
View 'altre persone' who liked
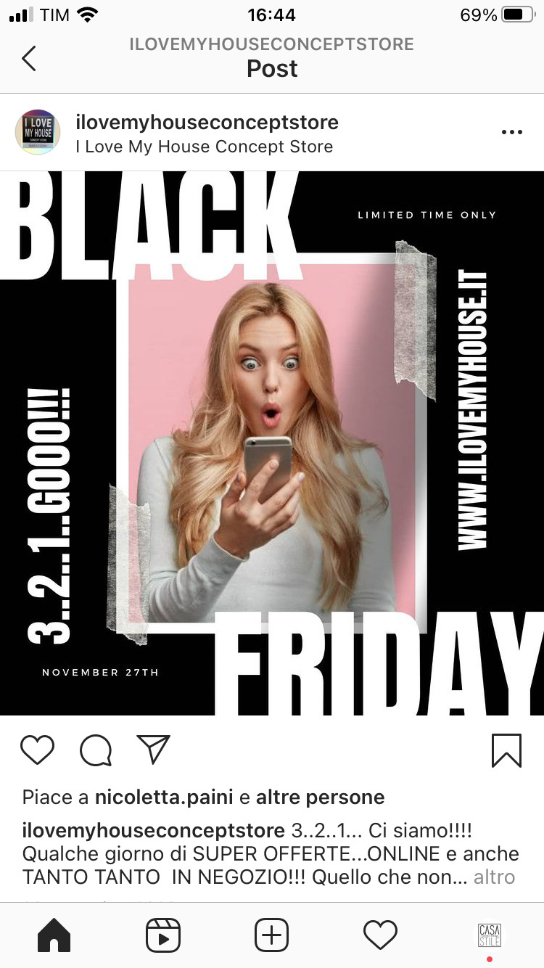point(320,797)
